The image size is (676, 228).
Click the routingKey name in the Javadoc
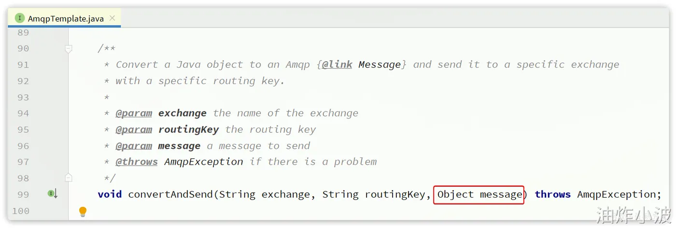(x=188, y=129)
